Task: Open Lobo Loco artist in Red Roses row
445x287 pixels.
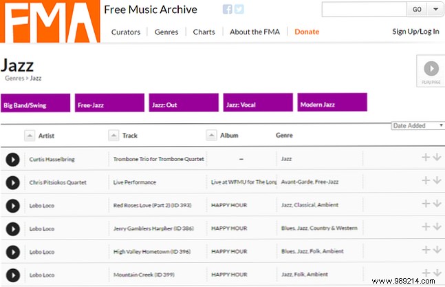Action: tap(42, 206)
